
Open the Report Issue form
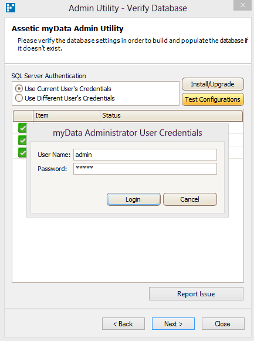pos(196,294)
